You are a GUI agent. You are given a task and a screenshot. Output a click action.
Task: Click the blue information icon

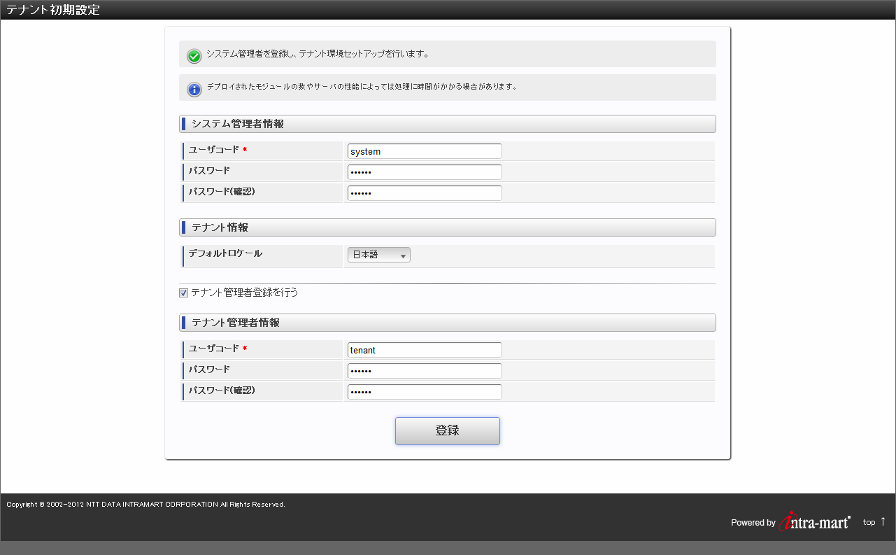tap(194, 90)
